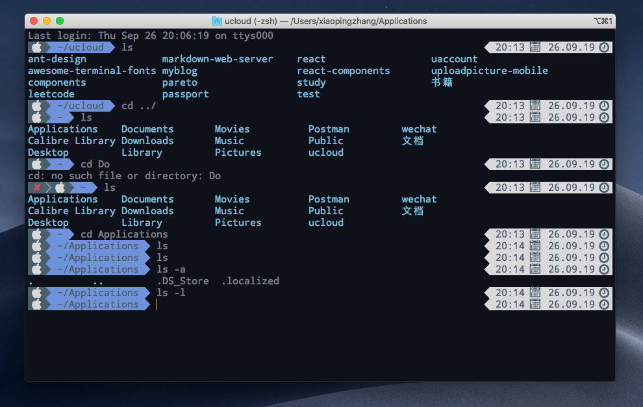Viewport: 643px width, 407px height.
Task: Click the calendar icon in the top timestamp row
Action: pyautogui.click(x=535, y=47)
